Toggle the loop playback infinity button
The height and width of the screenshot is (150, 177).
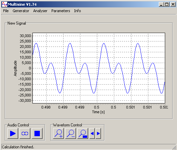click(x=25, y=133)
